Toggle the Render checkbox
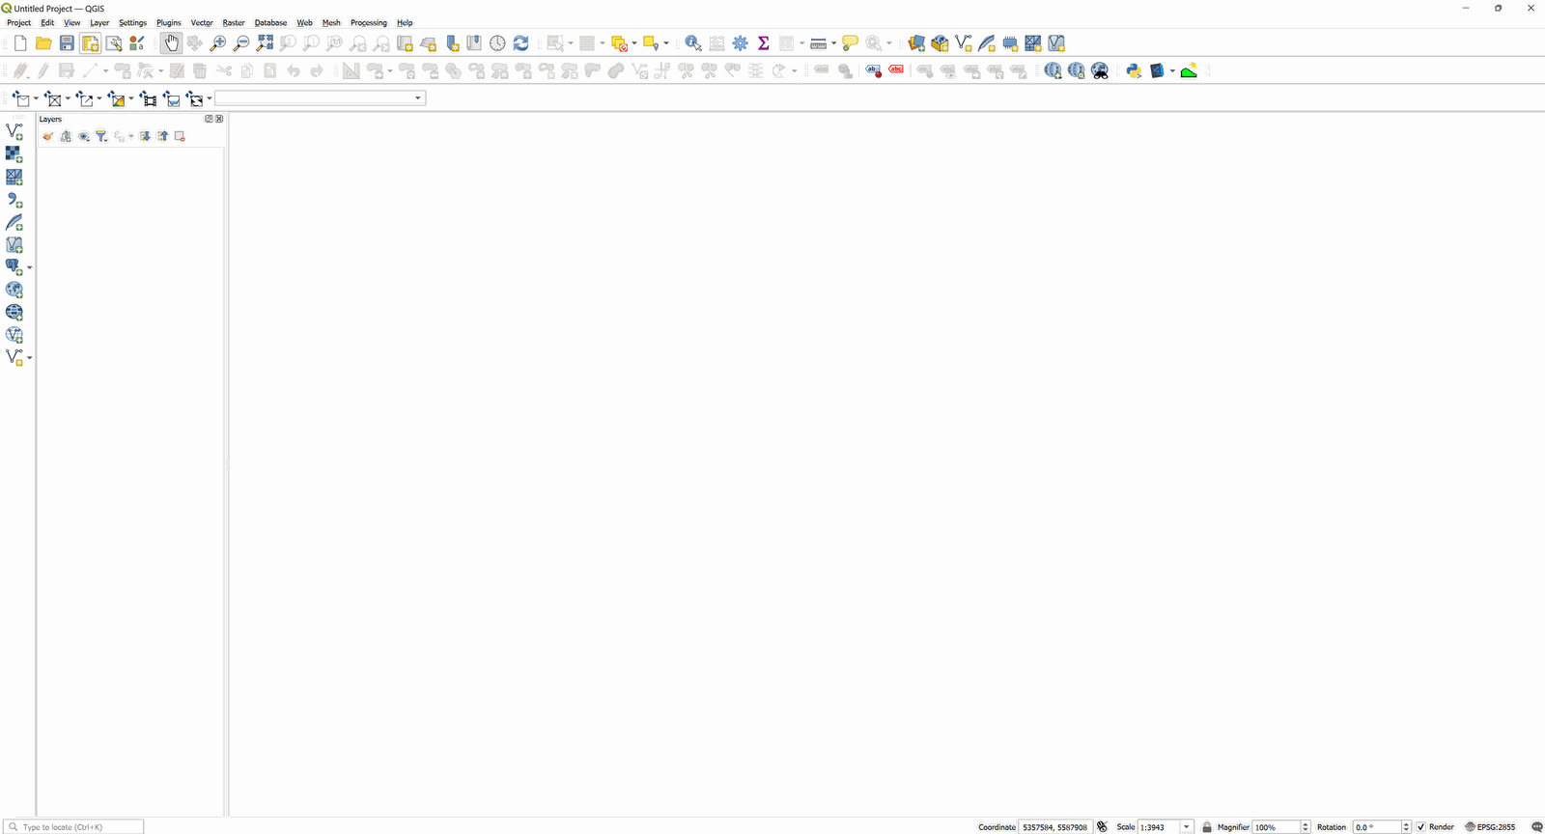This screenshot has width=1545, height=834. coord(1420,827)
